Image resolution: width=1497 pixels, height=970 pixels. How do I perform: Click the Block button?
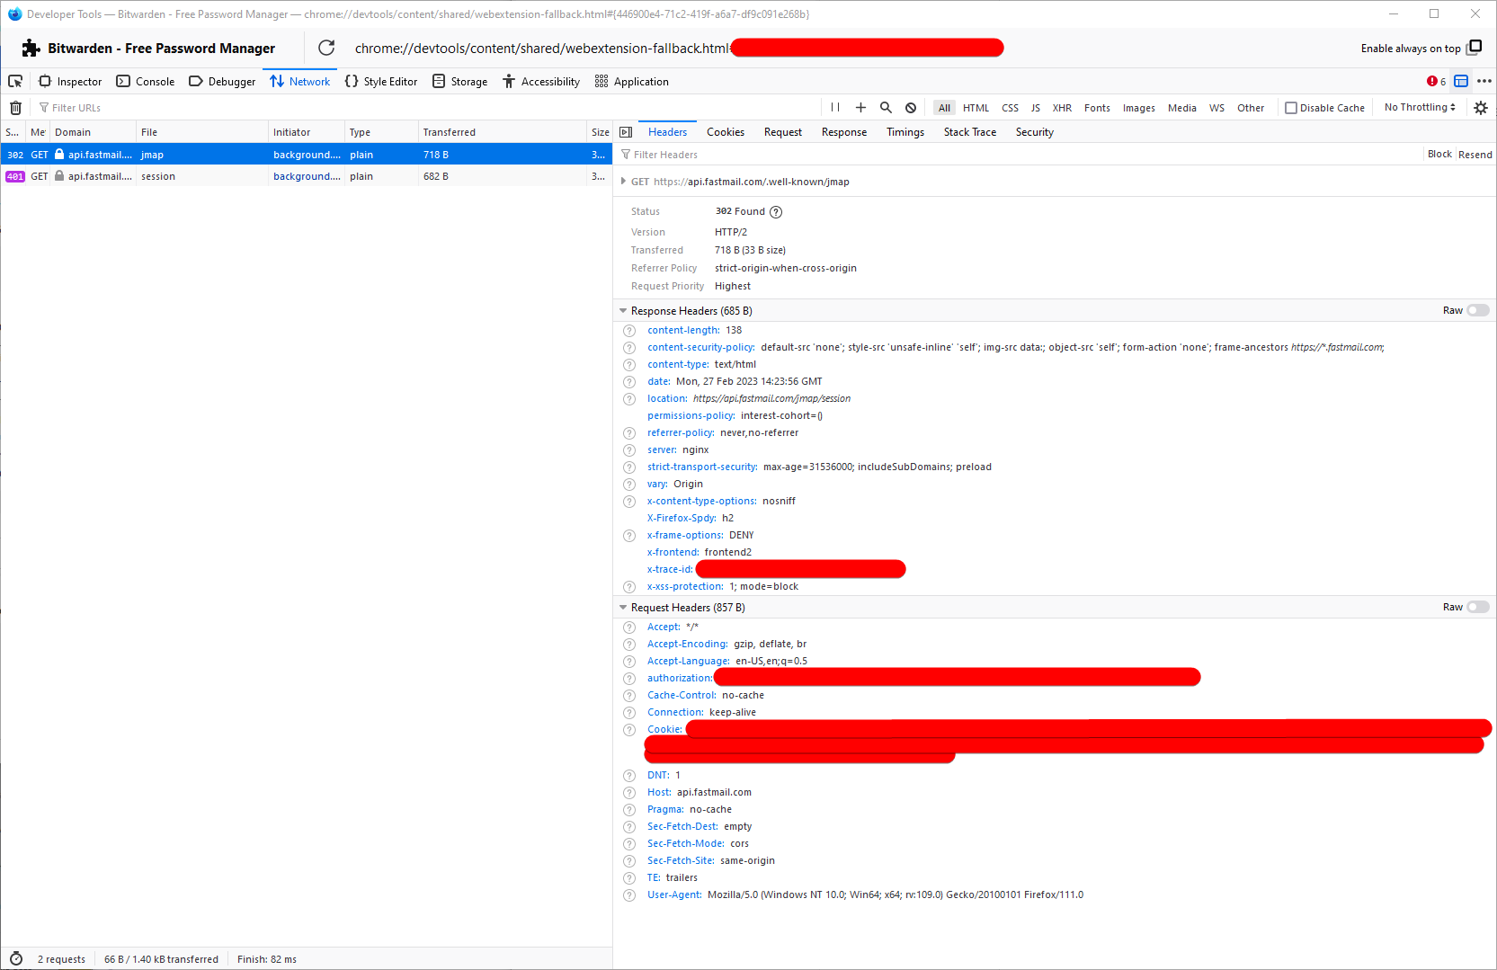pos(1439,155)
